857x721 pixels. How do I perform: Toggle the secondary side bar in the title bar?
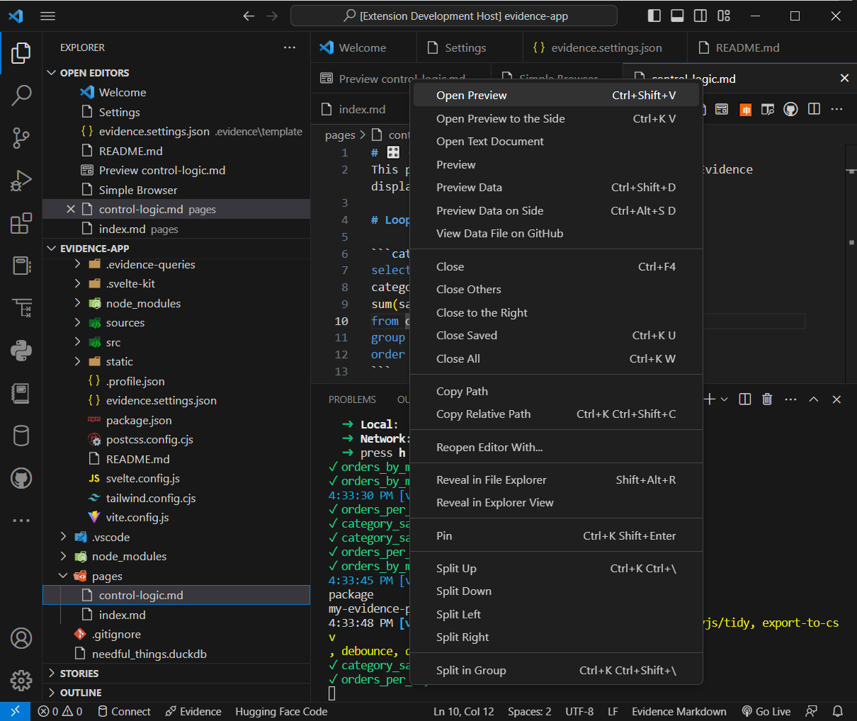(x=700, y=15)
